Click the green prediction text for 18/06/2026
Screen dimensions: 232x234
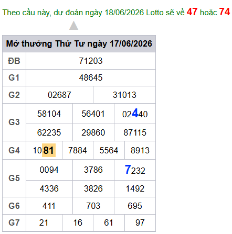93,13
